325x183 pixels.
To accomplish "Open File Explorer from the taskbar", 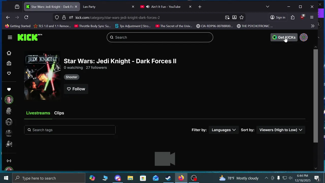I will click(130, 178).
